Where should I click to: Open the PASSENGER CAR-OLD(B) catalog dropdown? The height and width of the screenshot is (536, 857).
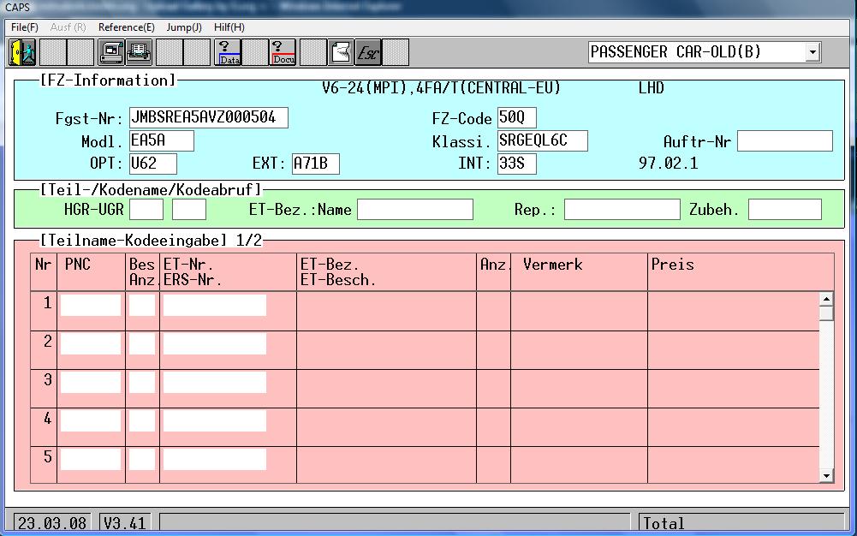[x=812, y=52]
